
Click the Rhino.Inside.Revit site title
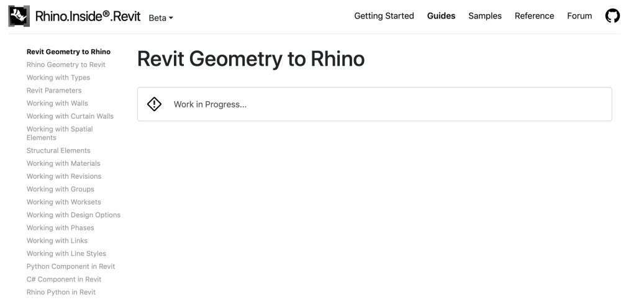point(88,17)
